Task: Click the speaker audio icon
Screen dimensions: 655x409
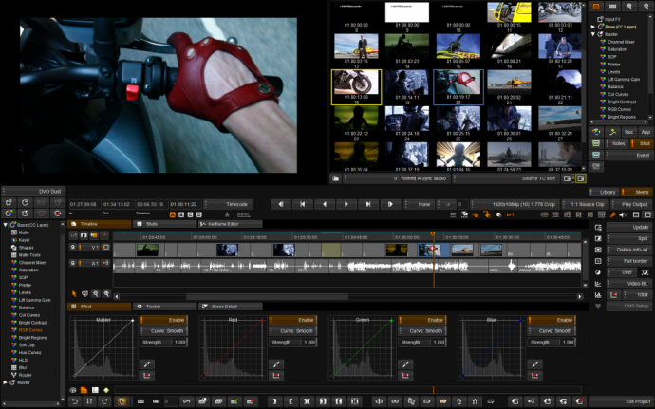Action: point(624,214)
